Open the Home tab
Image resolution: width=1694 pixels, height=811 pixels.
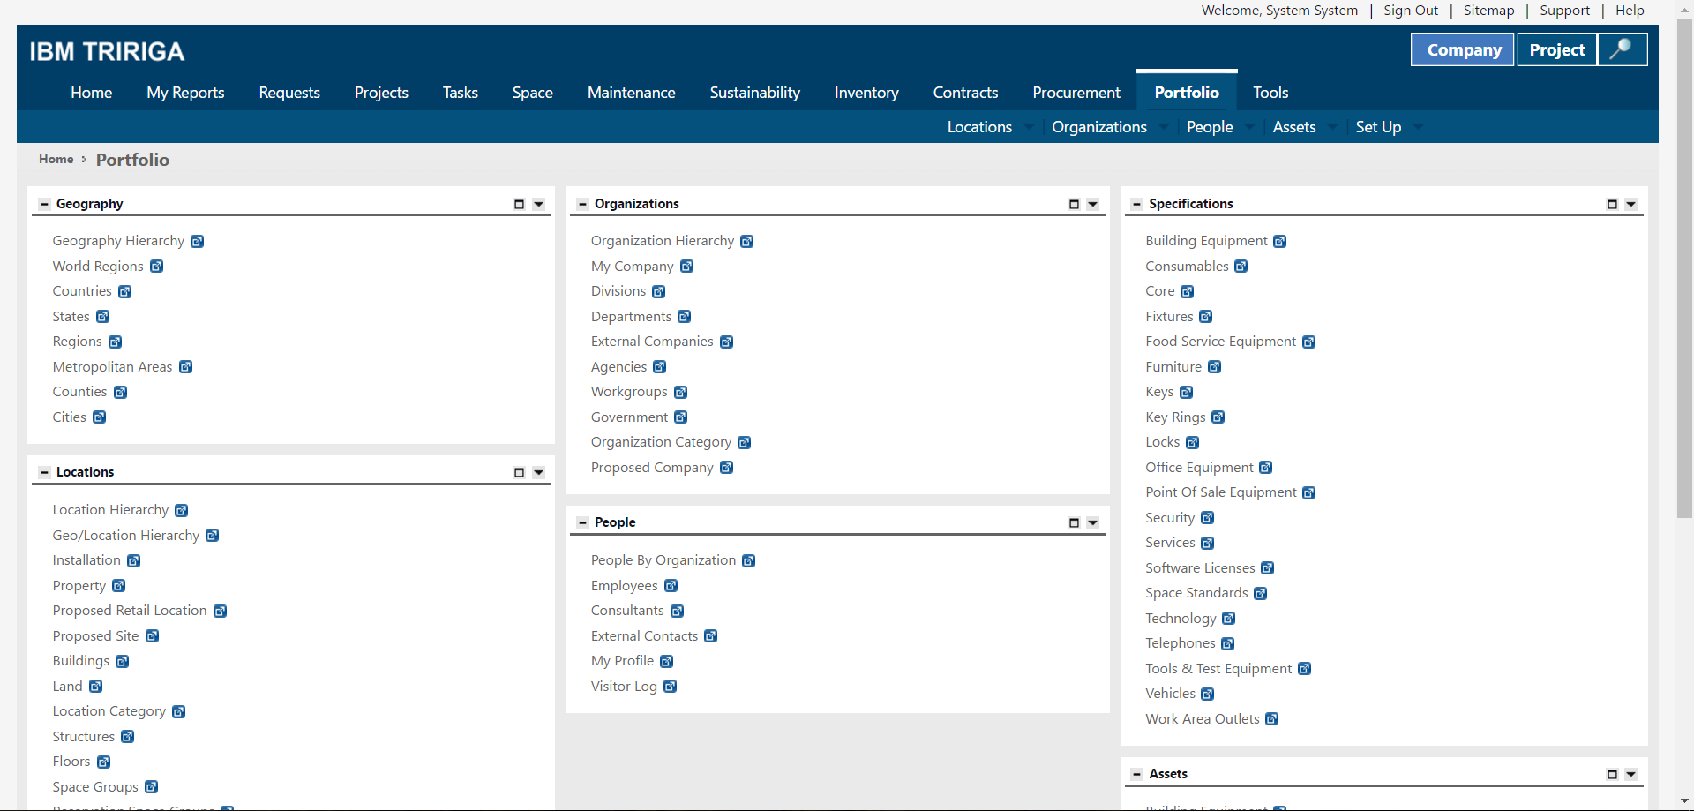coord(92,93)
